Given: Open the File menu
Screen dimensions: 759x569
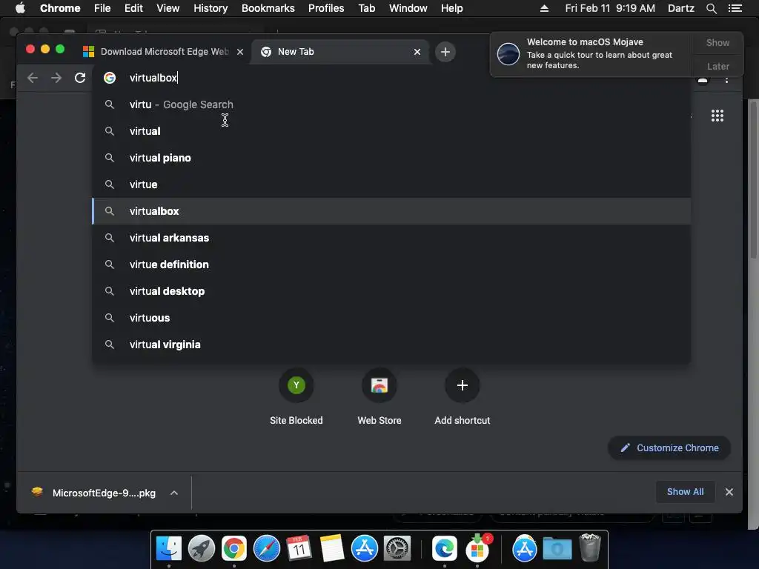Looking at the screenshot, I should coord(102,8).
